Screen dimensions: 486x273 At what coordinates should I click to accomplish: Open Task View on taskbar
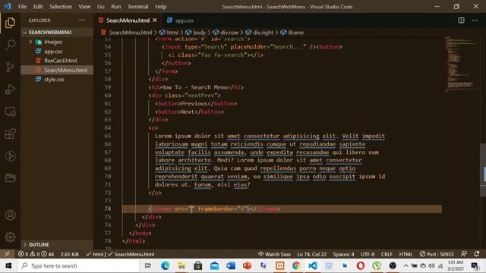tap(148, 265)
